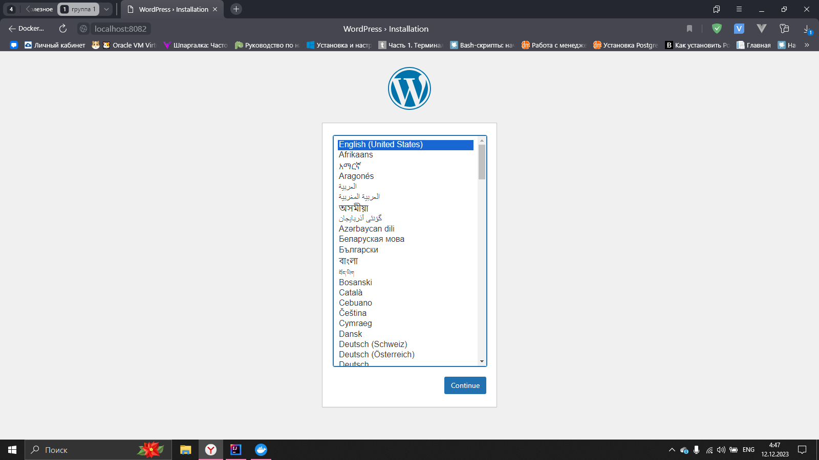Click the volume speaker tray icon
819x460 pixels.
click(721, 450)
